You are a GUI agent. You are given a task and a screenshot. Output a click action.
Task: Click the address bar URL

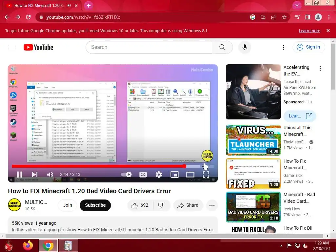point(83,17)
